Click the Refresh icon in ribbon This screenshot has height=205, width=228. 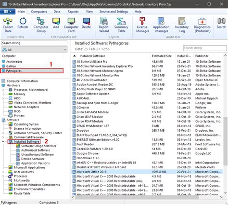click(23, 23)
